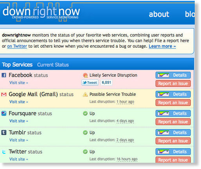
Task: Click 'Likely Service Disruption' status text
Action: pyautogui.click(x=113, y=75)
